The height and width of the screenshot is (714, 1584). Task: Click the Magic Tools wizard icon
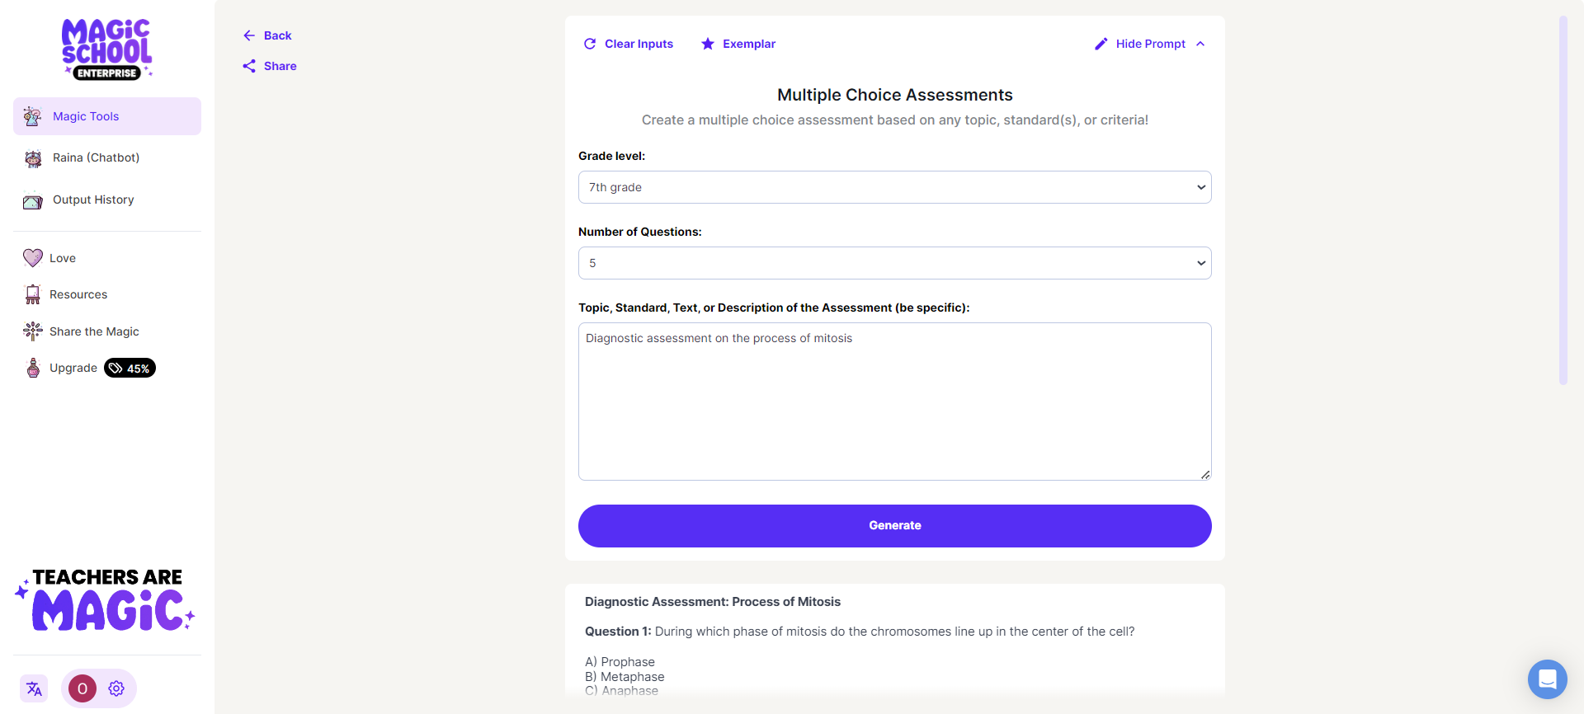click(33, 116)
